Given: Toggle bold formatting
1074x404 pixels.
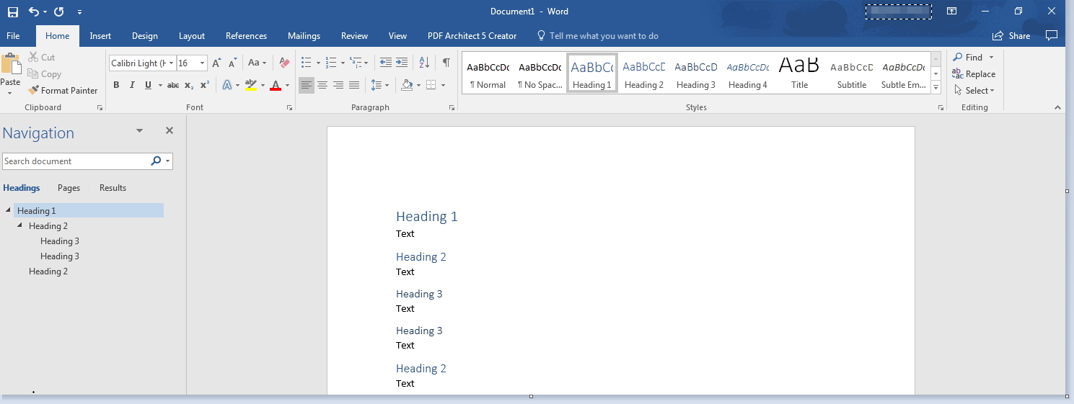Looking at the screenshot, I should click(x=116, y=85).
